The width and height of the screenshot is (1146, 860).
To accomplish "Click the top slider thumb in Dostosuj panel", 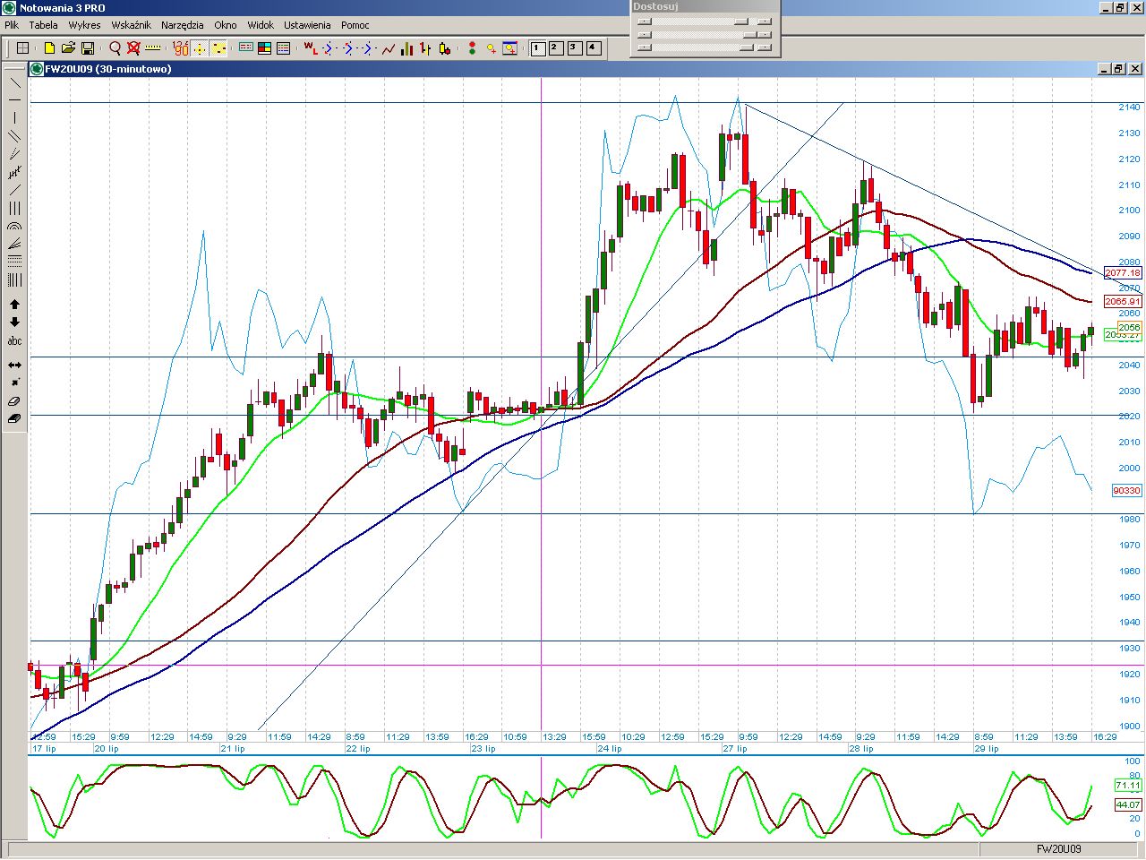I will (x=740, y=21).
